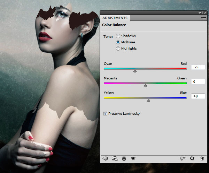Click the Magenta-Green slider handle

145,86
